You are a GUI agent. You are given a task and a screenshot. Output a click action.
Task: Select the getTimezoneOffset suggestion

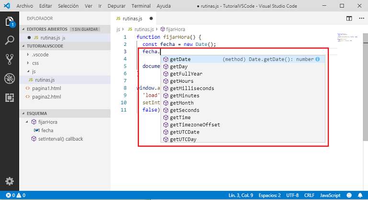coord(243,125)
